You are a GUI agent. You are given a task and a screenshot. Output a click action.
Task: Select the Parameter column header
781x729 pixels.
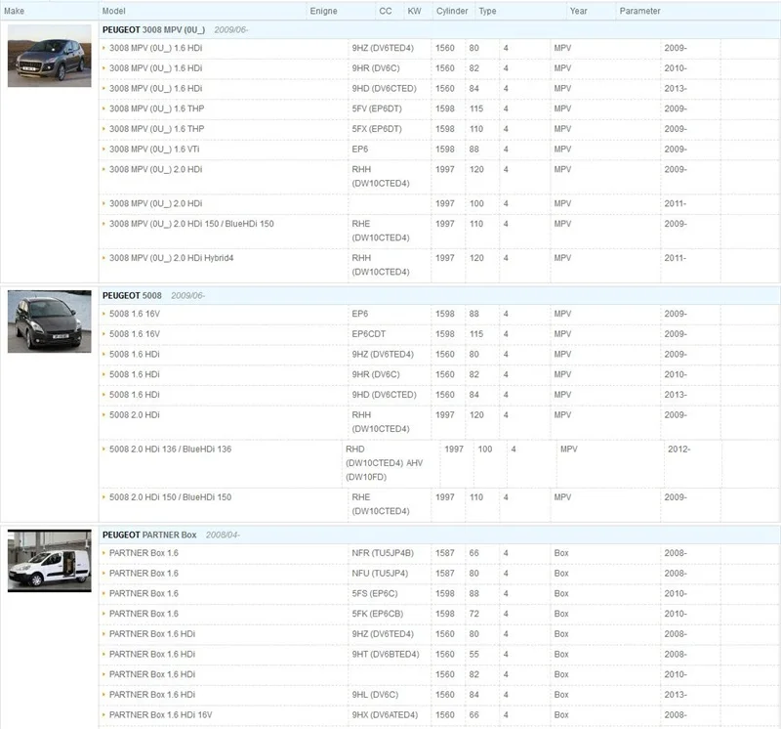[640, 11]
